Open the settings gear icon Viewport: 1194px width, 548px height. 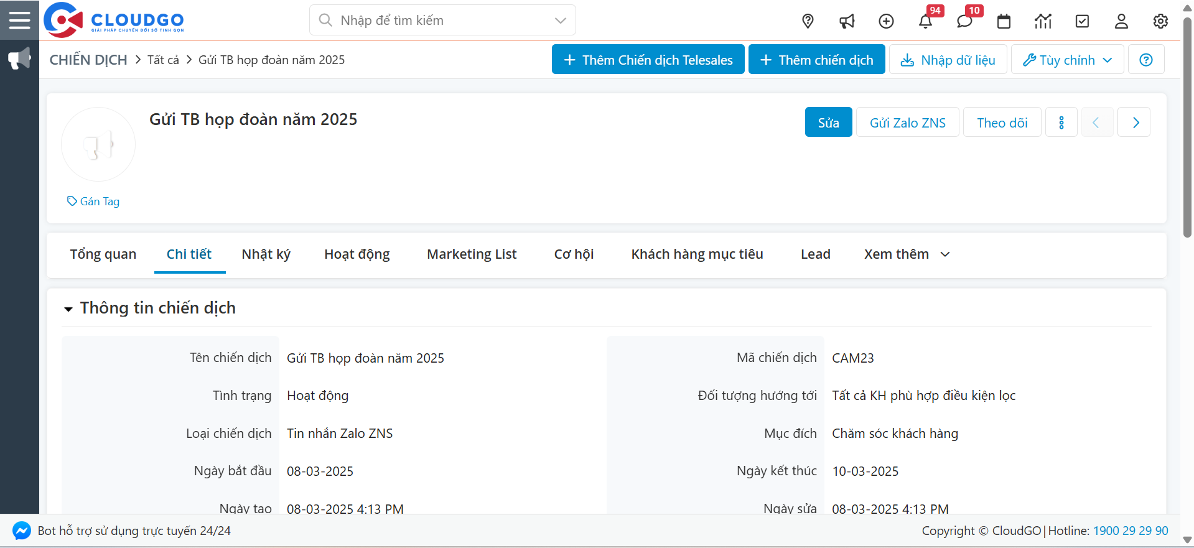(1160, 21)
